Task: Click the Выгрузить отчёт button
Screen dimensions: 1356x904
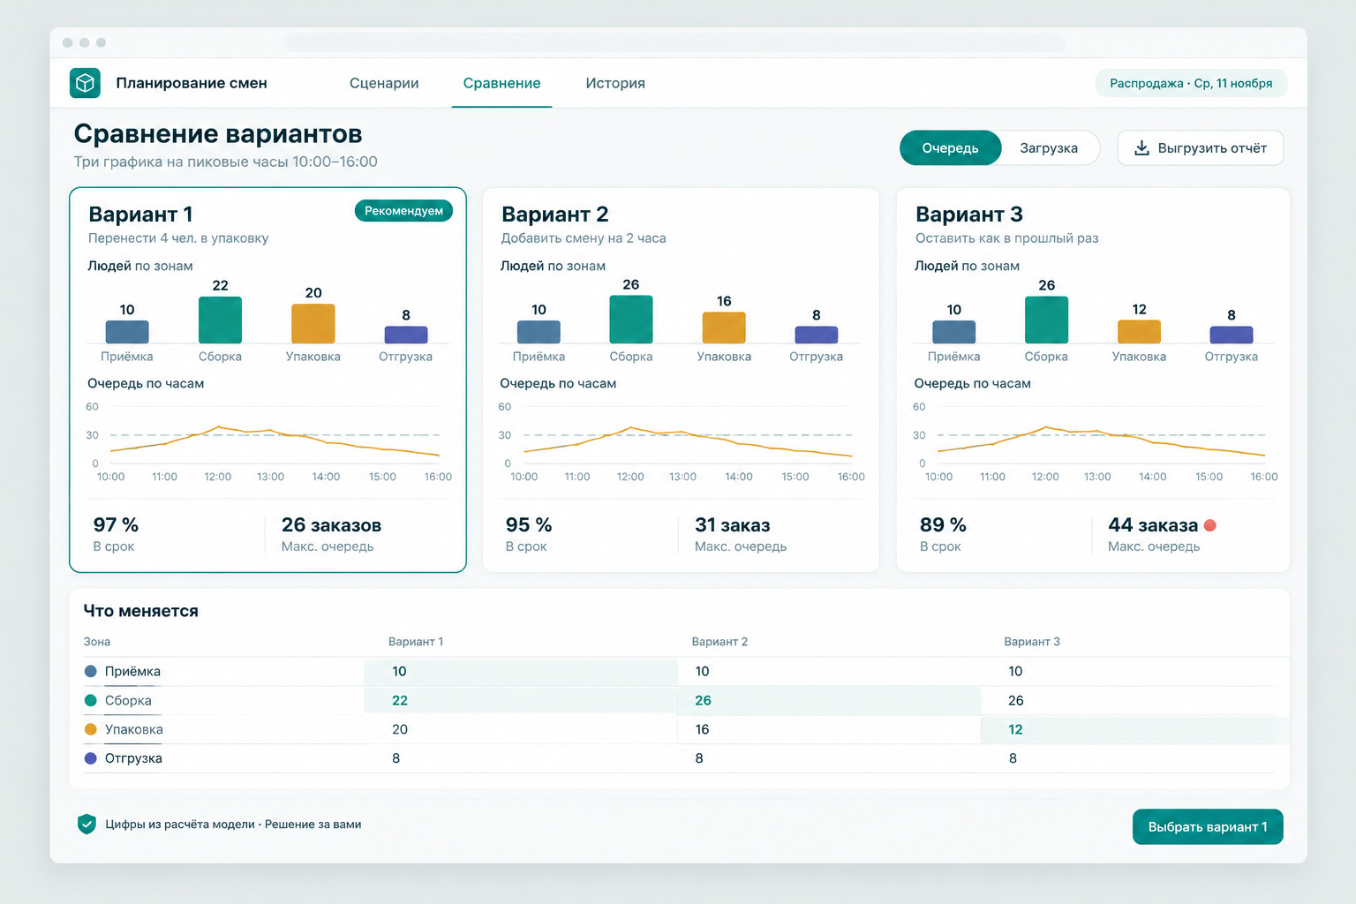Action: [x=1201, y=148]
